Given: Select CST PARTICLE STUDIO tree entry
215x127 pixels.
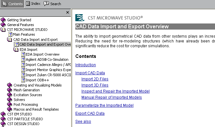Looking at the screenshot, I should coord(25,119).
